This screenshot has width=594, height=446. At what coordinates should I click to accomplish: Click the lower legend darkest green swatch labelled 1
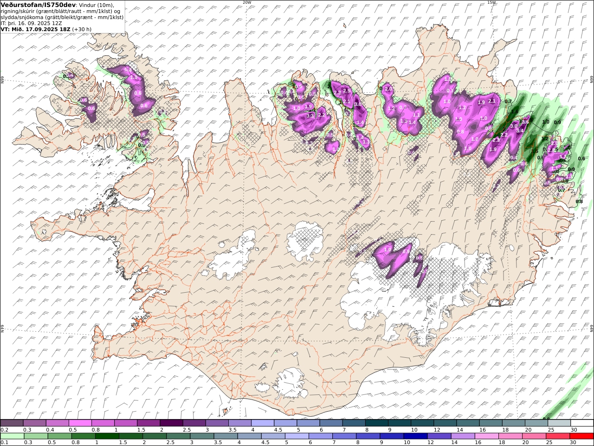pos(107,436)
